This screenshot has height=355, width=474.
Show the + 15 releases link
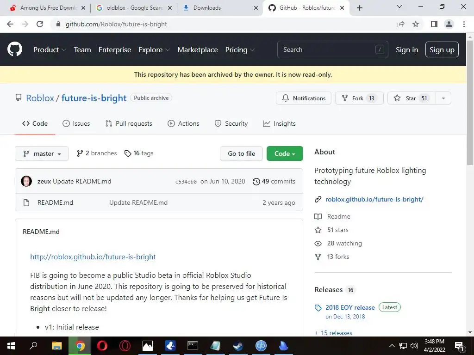pyautogui.click(x=333, y=333)
